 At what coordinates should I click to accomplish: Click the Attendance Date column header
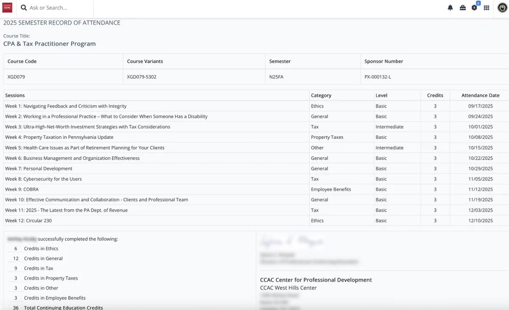480,95
